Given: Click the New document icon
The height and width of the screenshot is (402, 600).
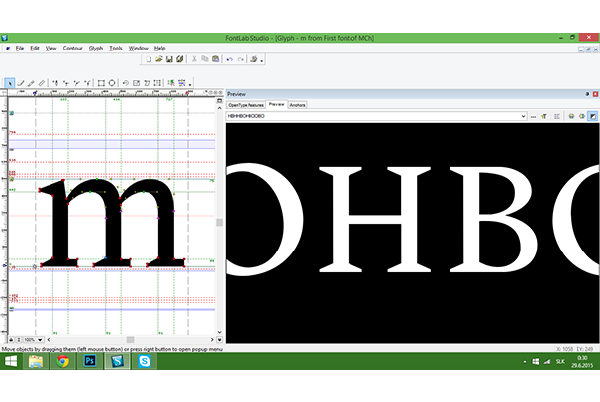Looking at the screenshot, I should point(148,59).
